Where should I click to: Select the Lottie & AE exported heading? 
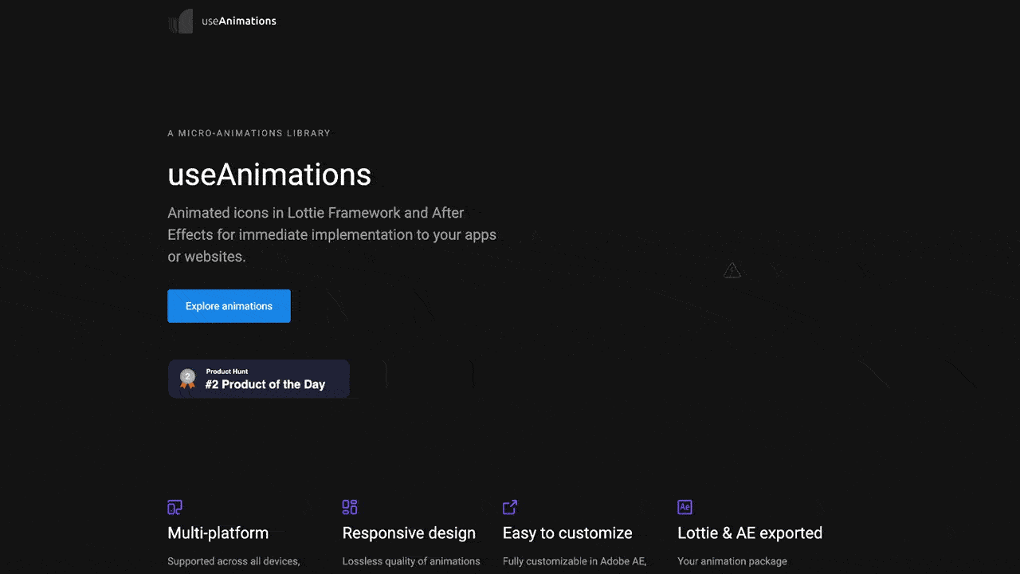click(x=749, y=533)
